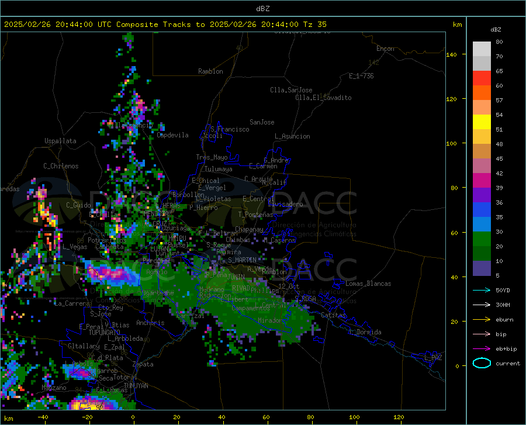Viewport: 526px width, 425px height.
Task: Click the 'Tulumaya' map label
Action: pos(219,169)
